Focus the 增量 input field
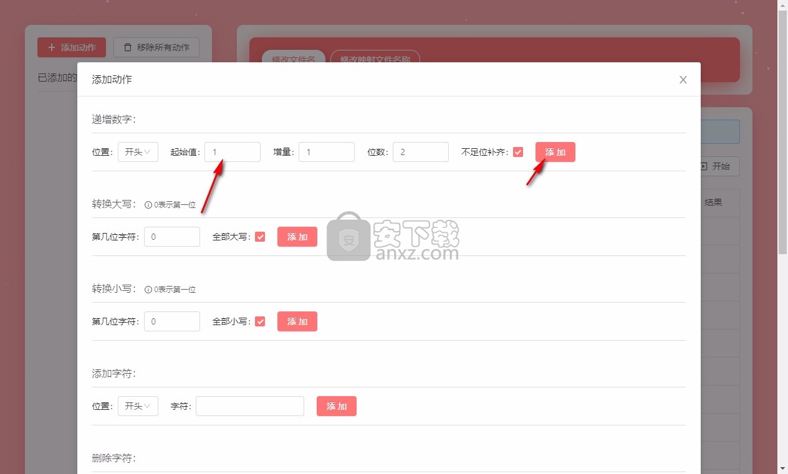 [327, 152]
